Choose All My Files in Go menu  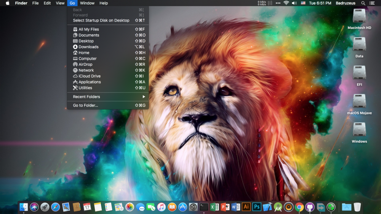(x=108, y=29)
